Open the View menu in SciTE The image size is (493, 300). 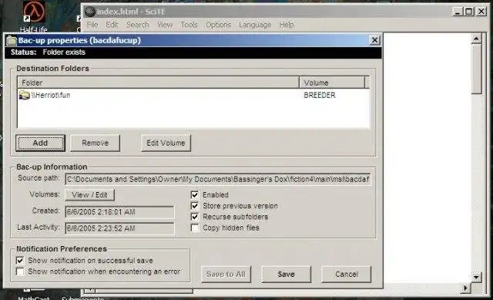(x=165, y=25)
